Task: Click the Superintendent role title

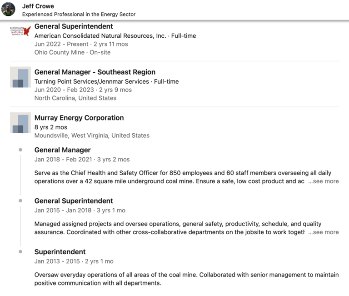Action: click(x=60, y=252)
